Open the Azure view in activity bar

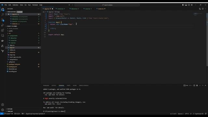(x=3, y=46)
